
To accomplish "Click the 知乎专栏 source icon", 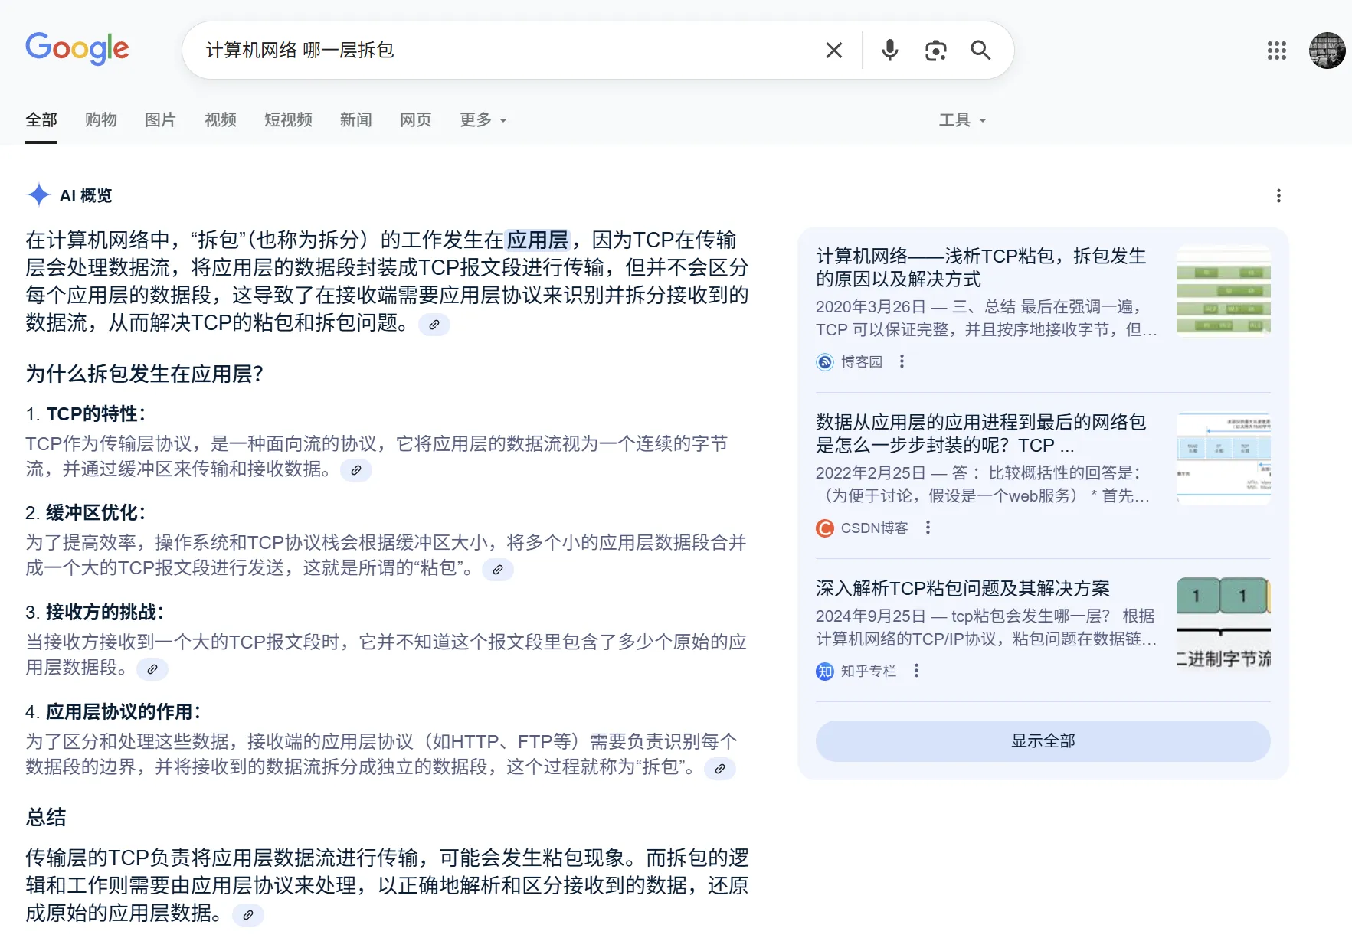I will 825,672.
